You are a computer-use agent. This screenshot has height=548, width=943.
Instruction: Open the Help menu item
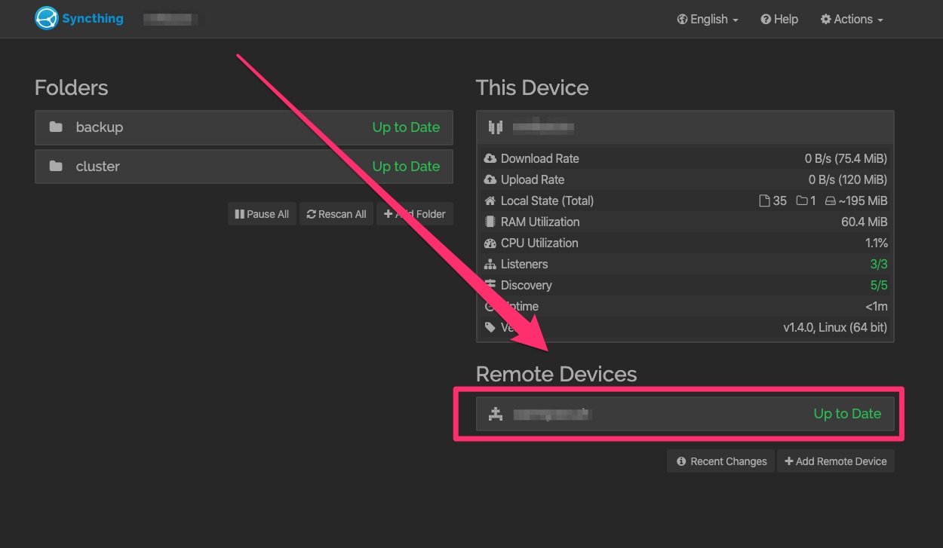(x=779, y=20)
